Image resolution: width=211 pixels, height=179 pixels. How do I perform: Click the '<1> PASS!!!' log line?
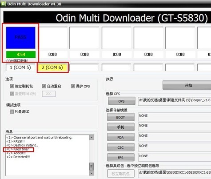pos(16,141)
